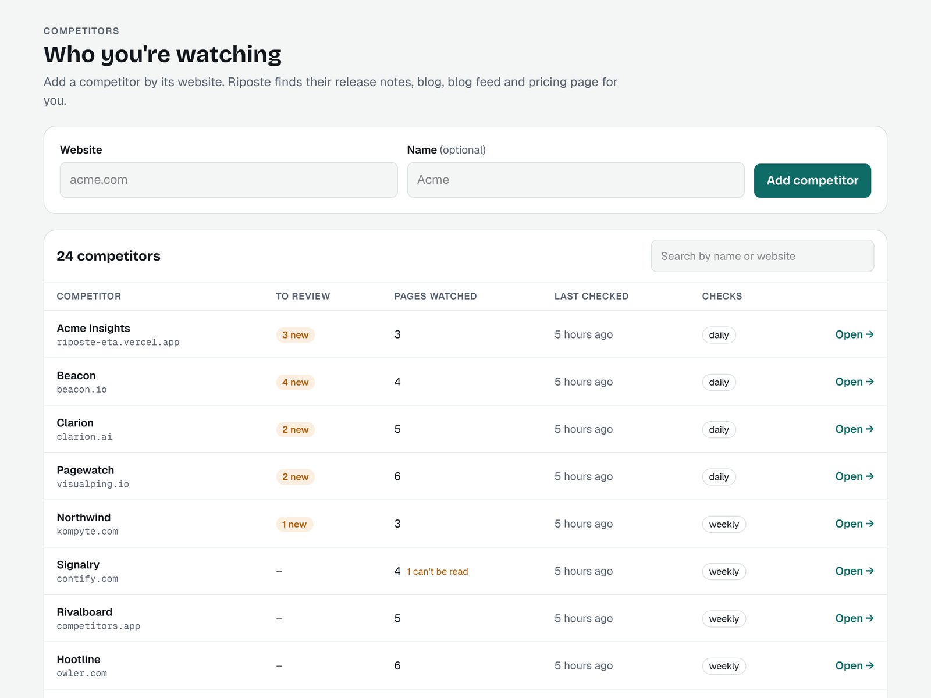The width and height of the screenshot is (931, 698).
Task: Click the daily badge in Pagewatch row
Action: click(x=719, y=477)
